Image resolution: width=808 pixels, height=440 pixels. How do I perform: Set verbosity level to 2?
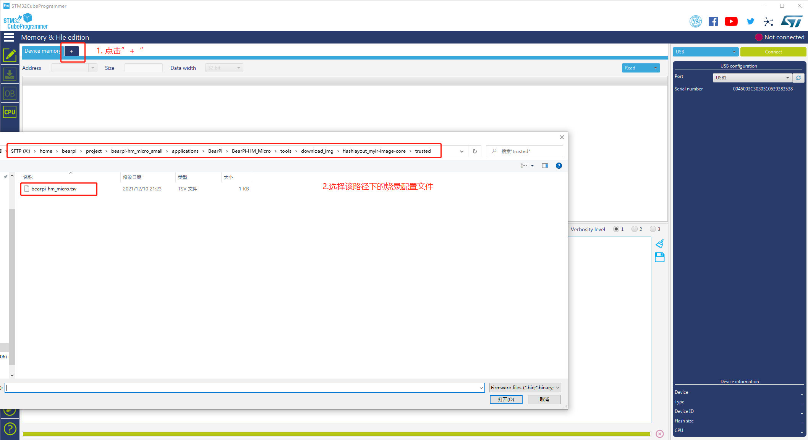(x=634, y=229)
